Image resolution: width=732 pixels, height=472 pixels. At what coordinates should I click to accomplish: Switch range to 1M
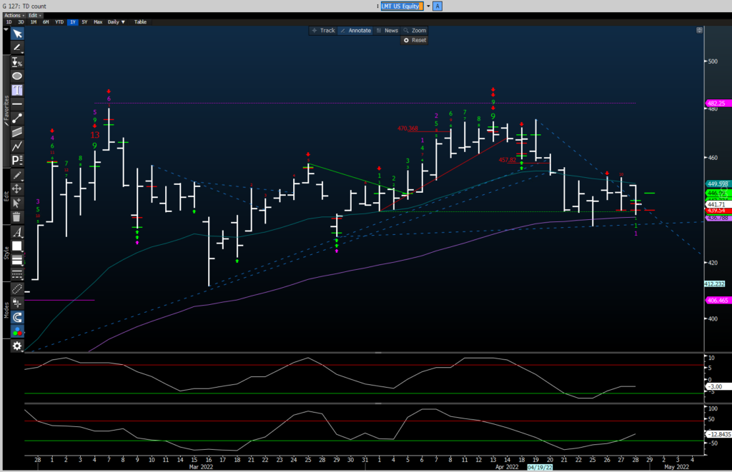coord(34,22)
